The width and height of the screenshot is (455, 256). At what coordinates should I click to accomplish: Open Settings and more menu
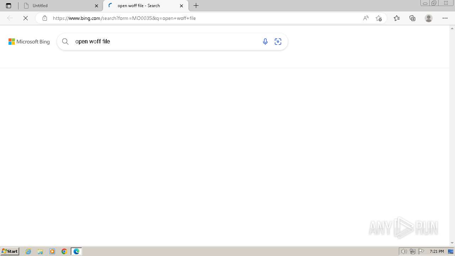tap(445, 18)
